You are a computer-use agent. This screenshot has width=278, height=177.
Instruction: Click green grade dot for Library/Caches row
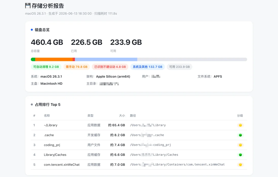click(x=240, y=155)
